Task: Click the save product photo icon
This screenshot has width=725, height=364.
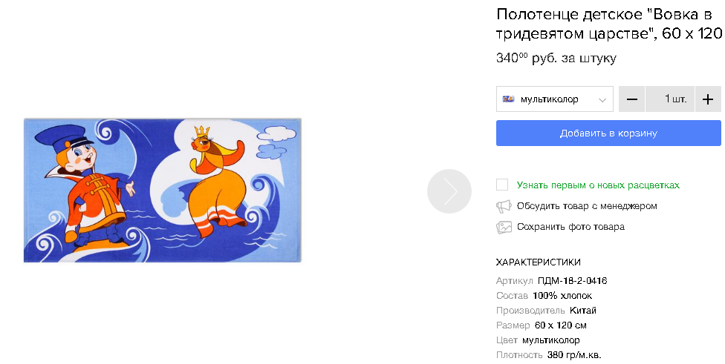Action: pos(504,227)
